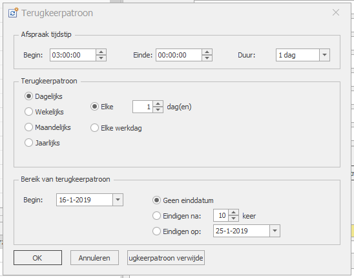354x278 pixels.
Task: Raise the Eindigen na keer value
Action: click(x=233, y=213)
